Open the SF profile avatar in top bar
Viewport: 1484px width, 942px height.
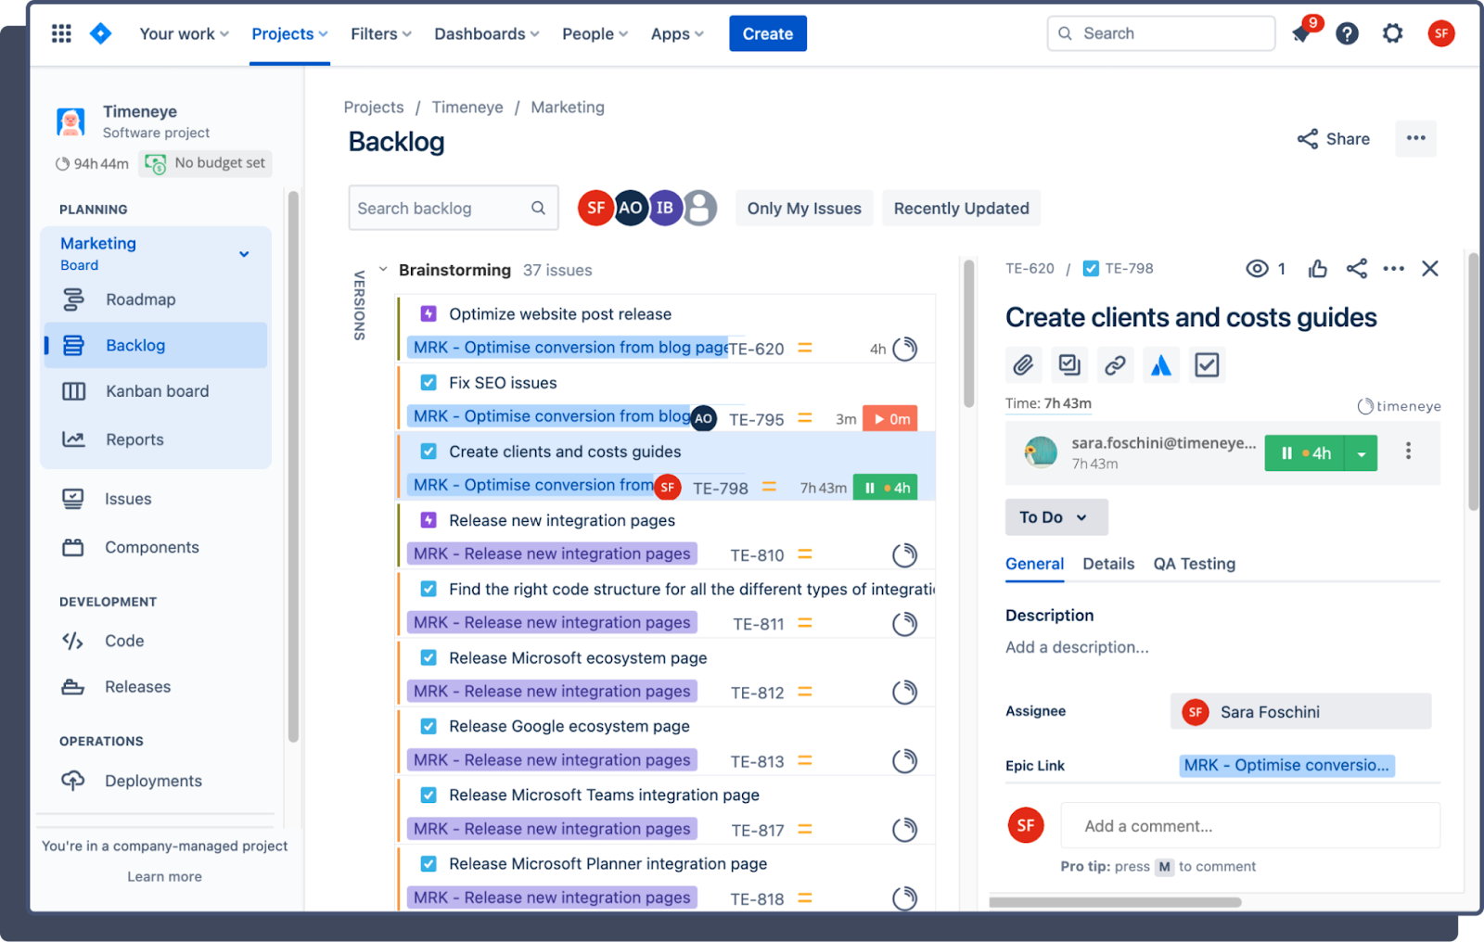point(1440,33)
